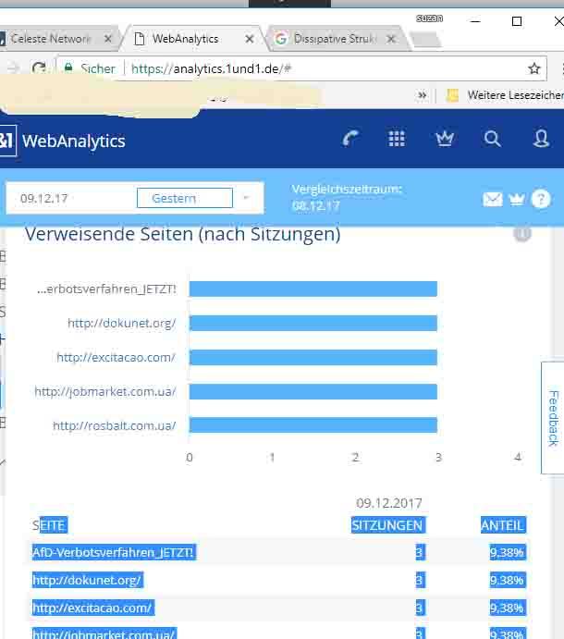
Task: Reload the page with refresh icon
Action: coord(39,68)
